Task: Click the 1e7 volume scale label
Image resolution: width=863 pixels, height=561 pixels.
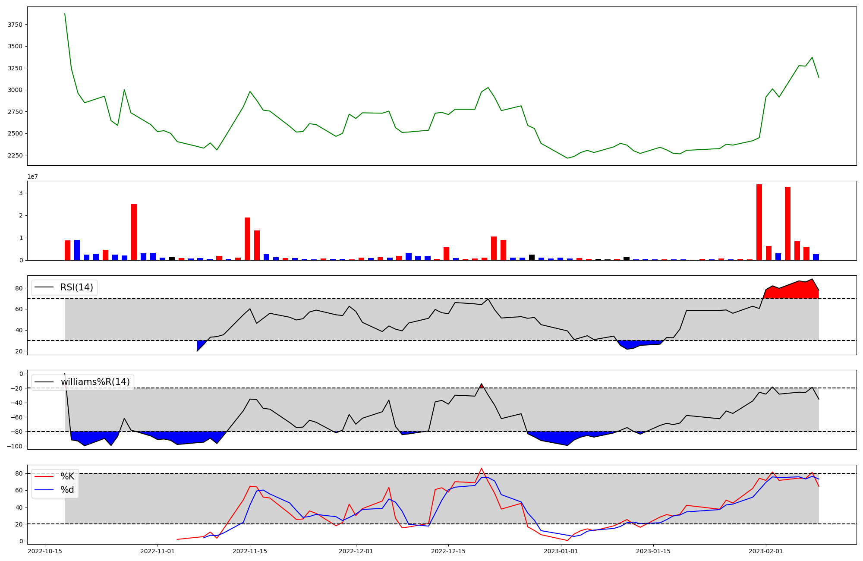Action: (32, 176)
